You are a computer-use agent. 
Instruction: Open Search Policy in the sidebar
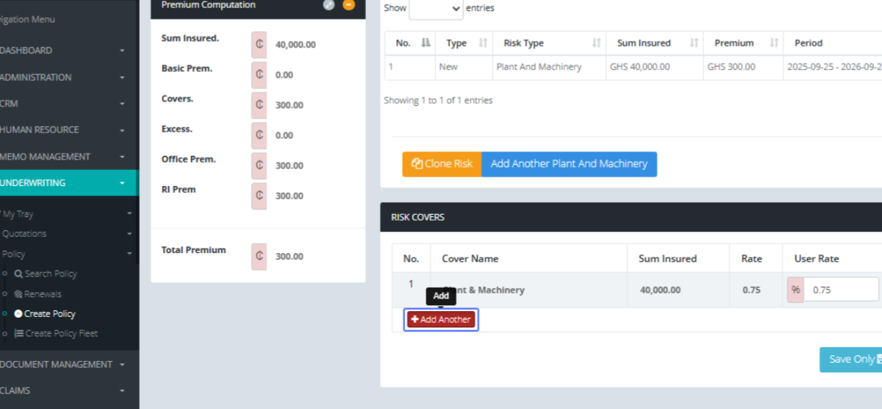50,274
